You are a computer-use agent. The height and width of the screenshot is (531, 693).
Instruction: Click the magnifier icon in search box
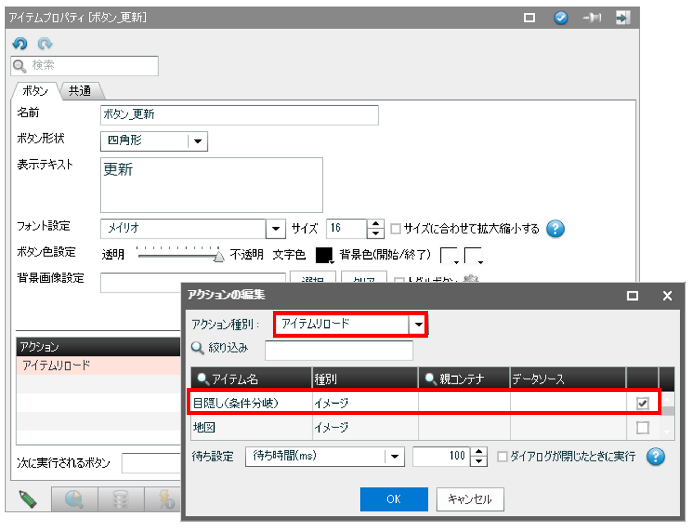coord(20,65)
